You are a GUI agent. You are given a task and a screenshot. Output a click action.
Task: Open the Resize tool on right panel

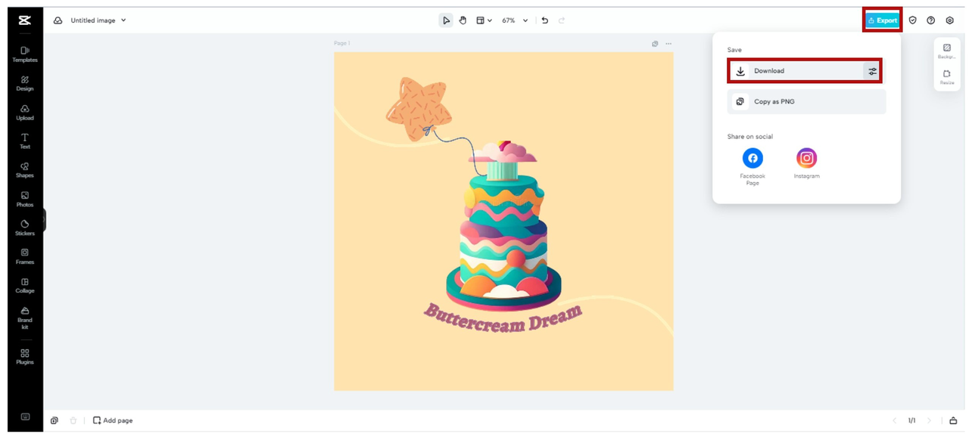point(947,77)
